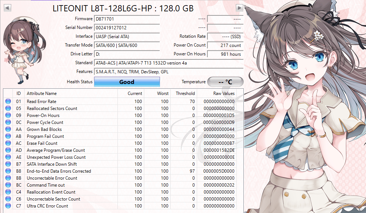Click the Features field with S.M.A.R.T., NCQ
The width and height of the screenshot is (366, 213).
[x=169, y=72]
